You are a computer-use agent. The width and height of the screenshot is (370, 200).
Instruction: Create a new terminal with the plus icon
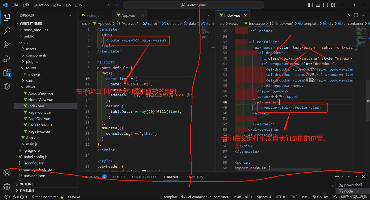point(337,177)
